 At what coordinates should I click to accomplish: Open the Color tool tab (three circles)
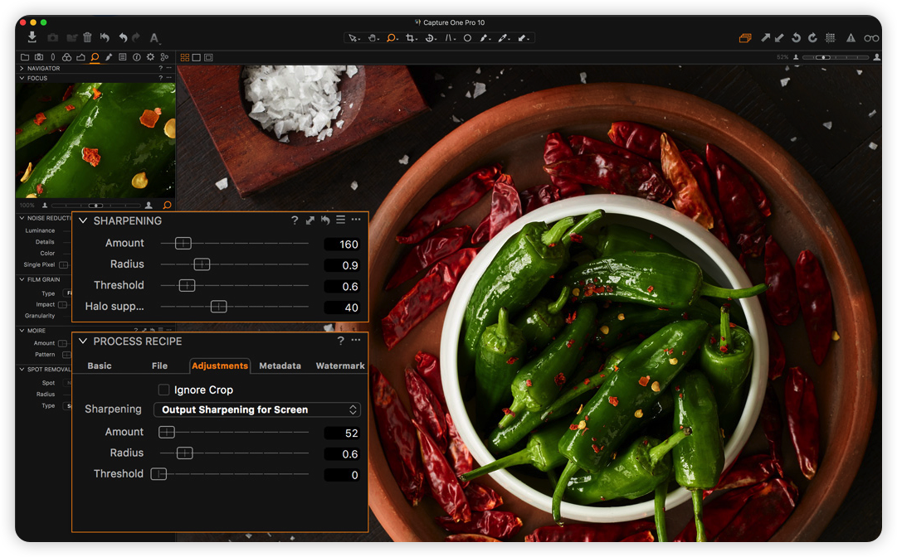[67, 57]
